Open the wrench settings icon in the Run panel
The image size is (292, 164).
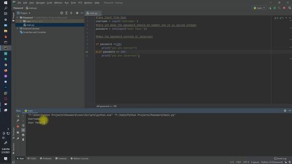click(18, 121)
